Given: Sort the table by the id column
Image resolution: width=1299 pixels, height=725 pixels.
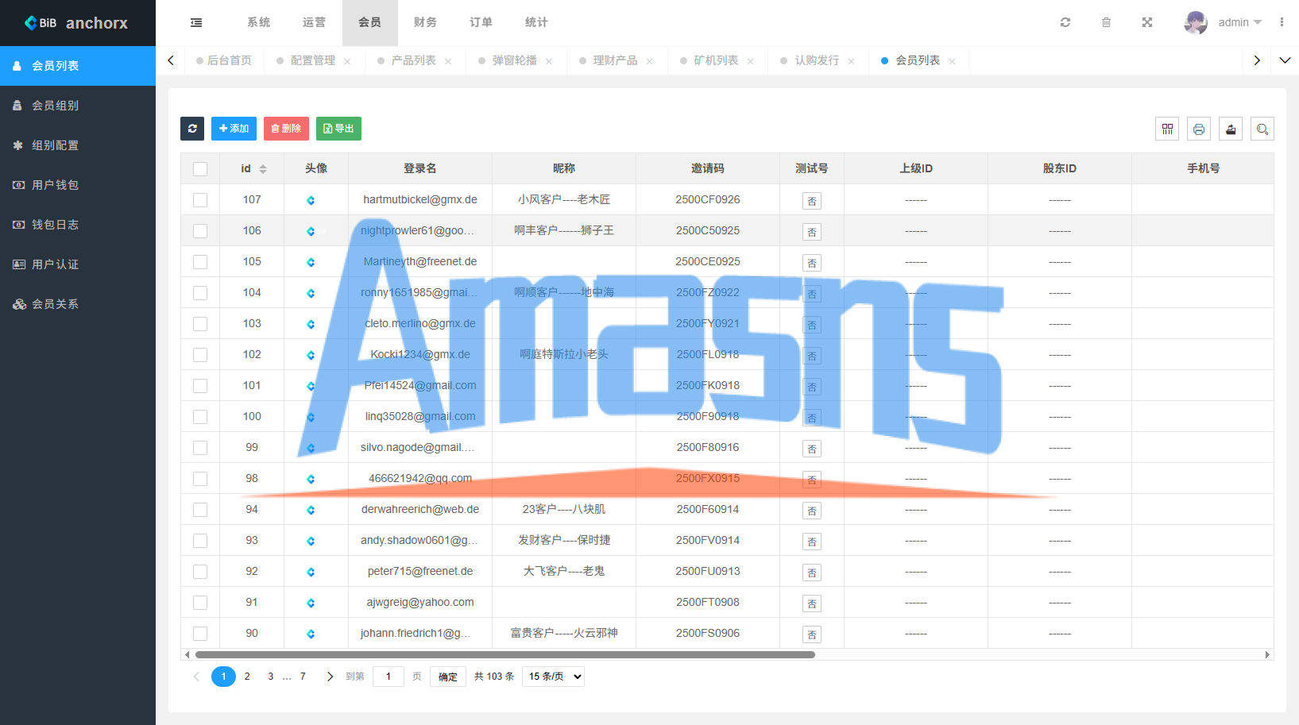Looking at the screenshot, I should 263,168.
